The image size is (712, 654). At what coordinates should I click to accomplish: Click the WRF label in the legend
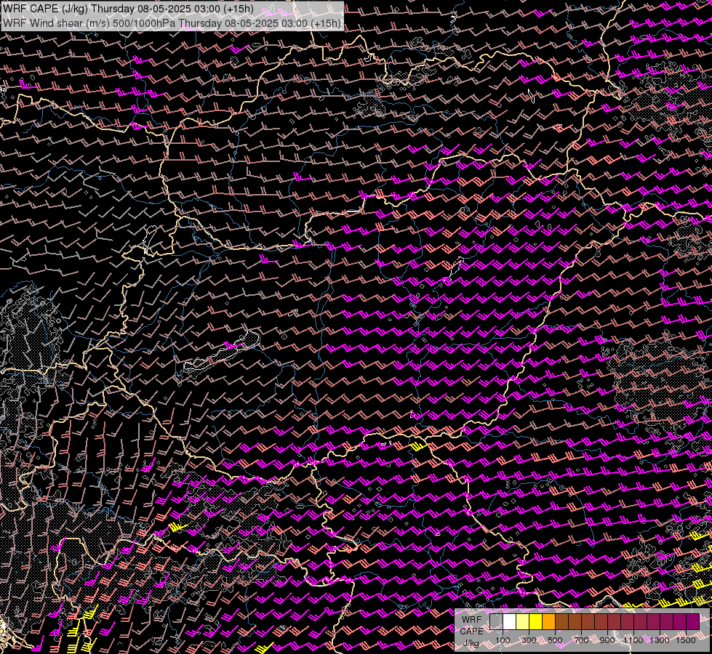click(472, 620)
